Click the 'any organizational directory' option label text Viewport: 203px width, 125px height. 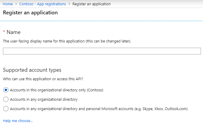coord(44,99)
